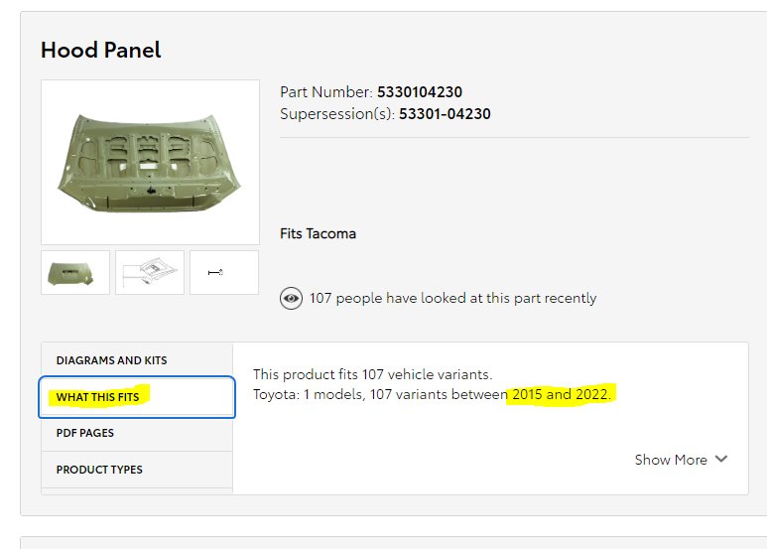Click the Part Number label

[326, 92]
